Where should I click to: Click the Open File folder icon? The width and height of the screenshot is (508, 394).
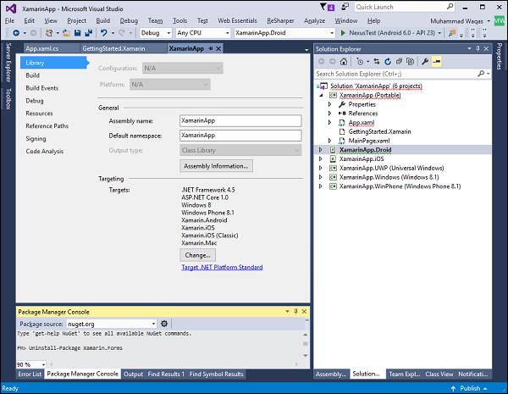point(66,33)
